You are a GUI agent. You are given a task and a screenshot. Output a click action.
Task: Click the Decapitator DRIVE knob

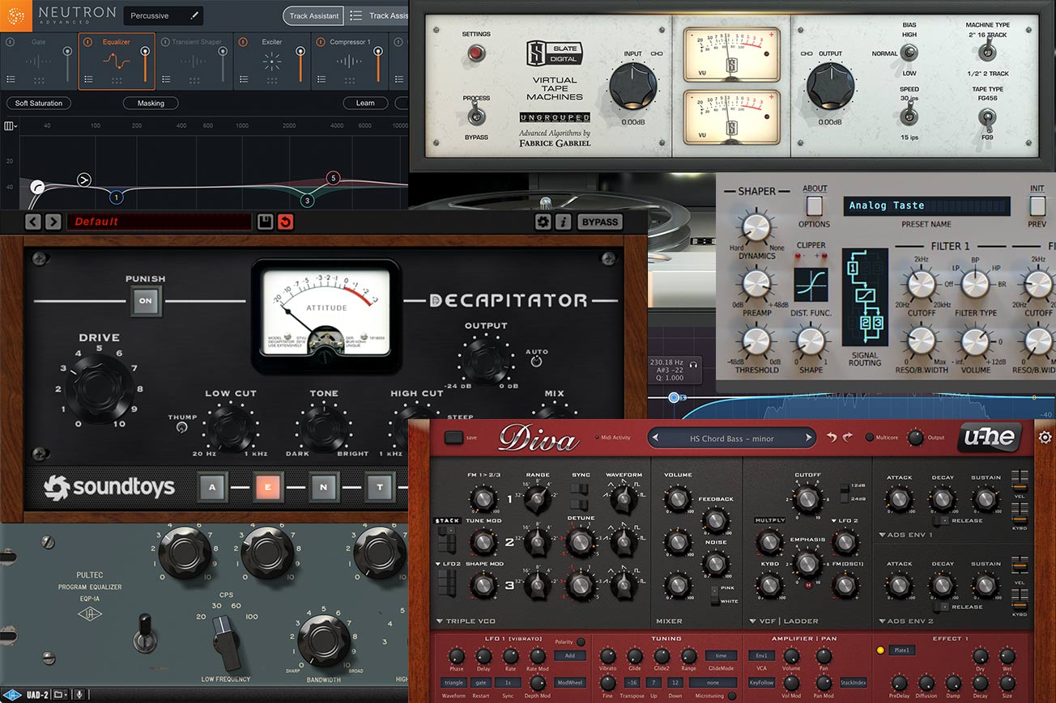pyautogui.click(x=100, y=388)
